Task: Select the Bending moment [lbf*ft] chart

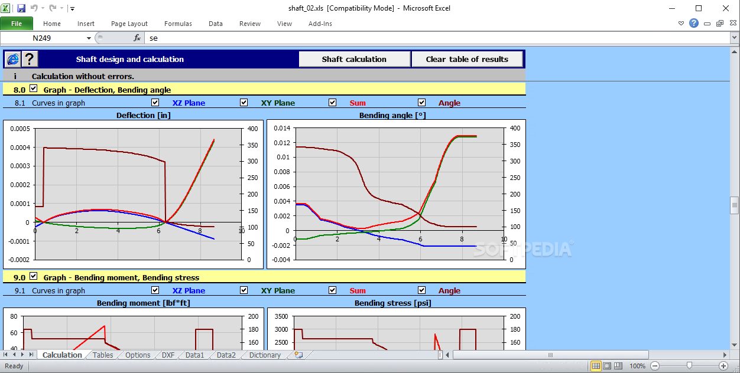Action: [x=133, y=329]
